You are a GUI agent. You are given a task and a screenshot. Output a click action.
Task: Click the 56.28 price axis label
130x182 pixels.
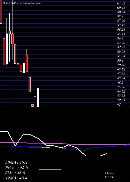click(121, 30)
